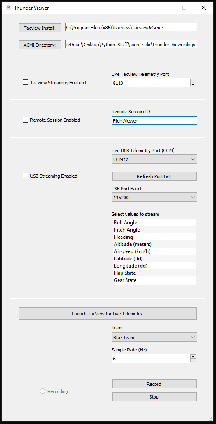Close the Thunder Viewer window
The height and width of the screenshot is (424, 216).
click(x=204, y=8)
